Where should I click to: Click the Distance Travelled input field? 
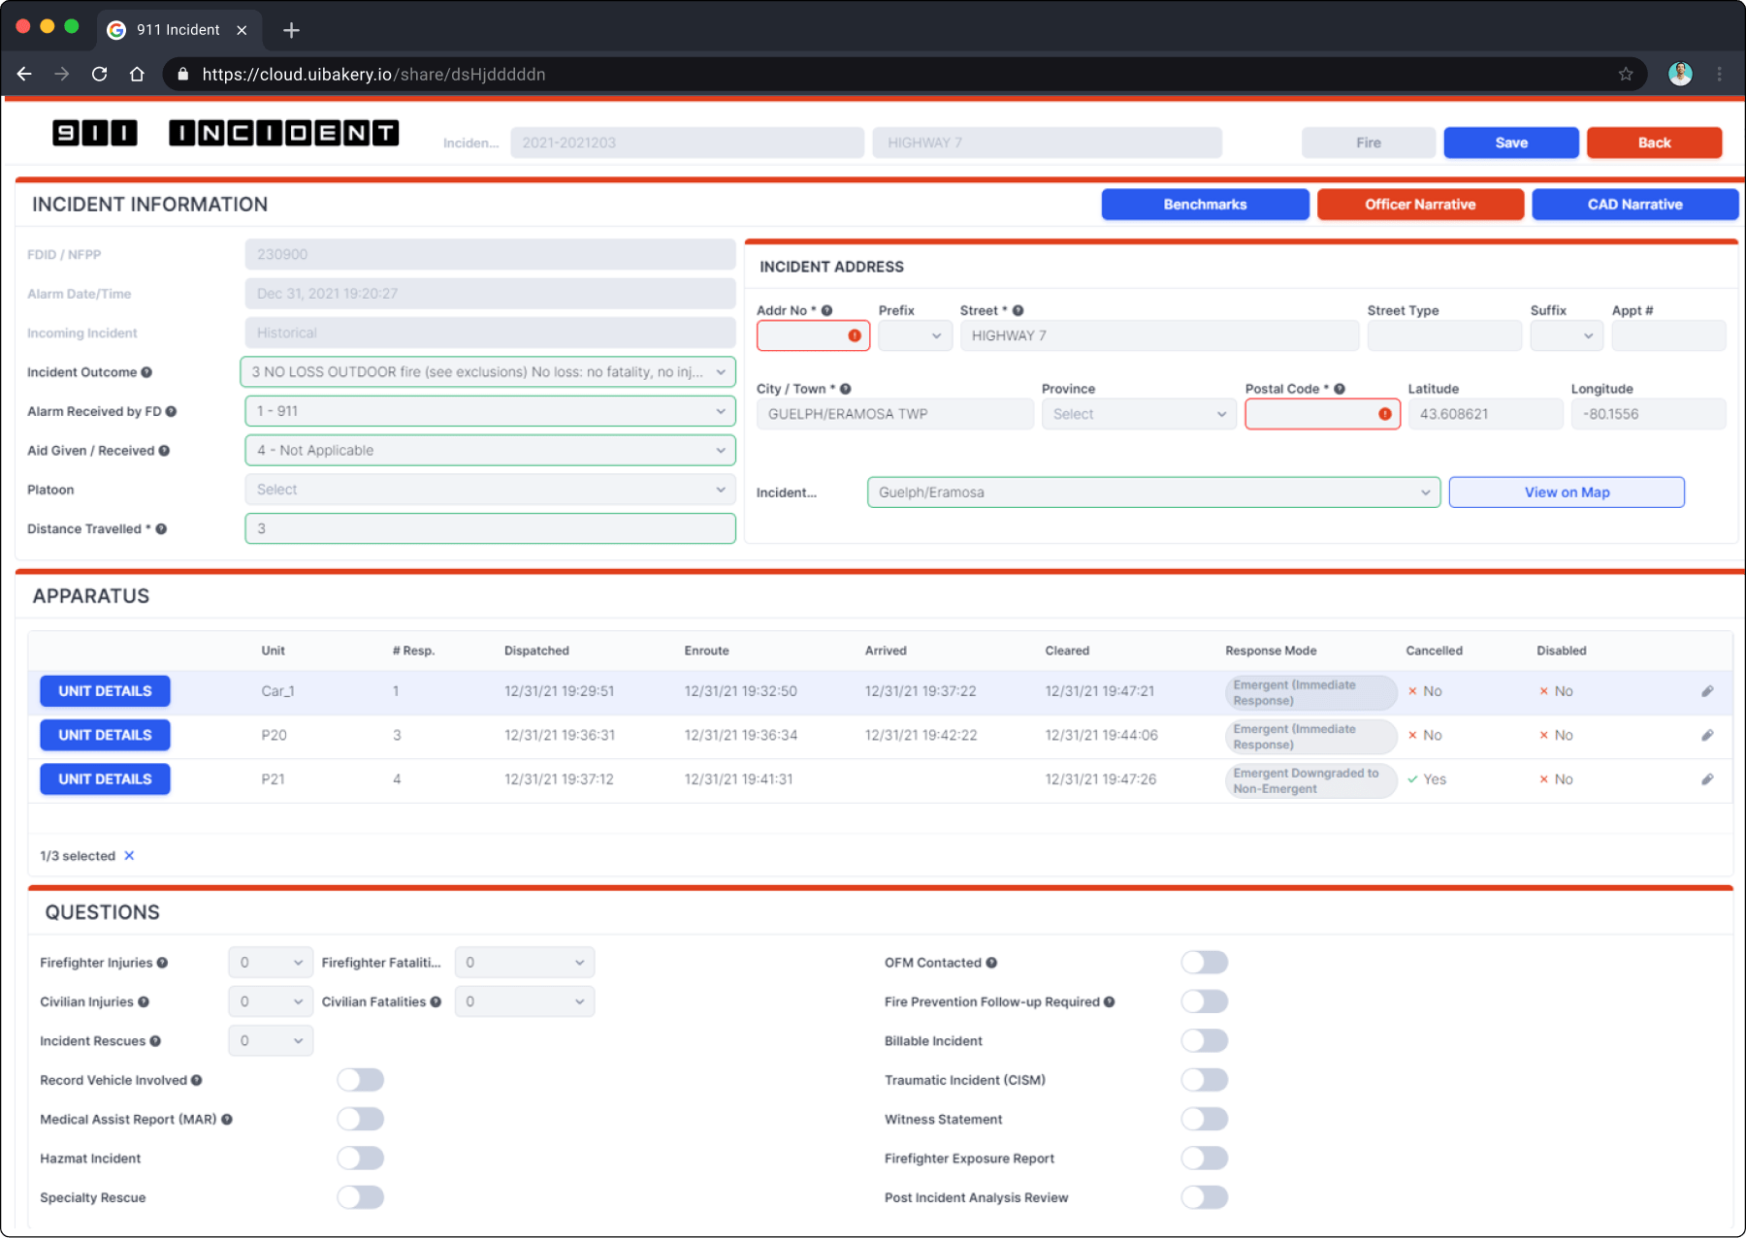[490, 529]
